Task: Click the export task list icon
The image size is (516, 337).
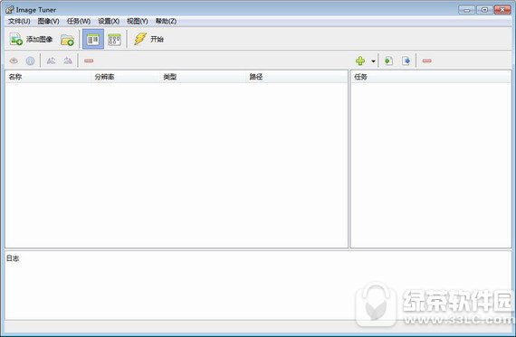Action: click(x=406, y=61)
